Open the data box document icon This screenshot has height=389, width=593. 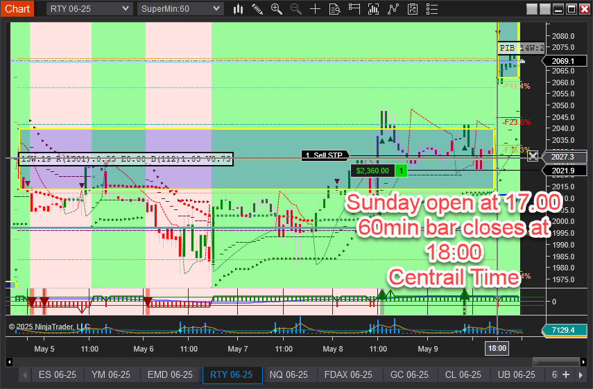[335, 9]
